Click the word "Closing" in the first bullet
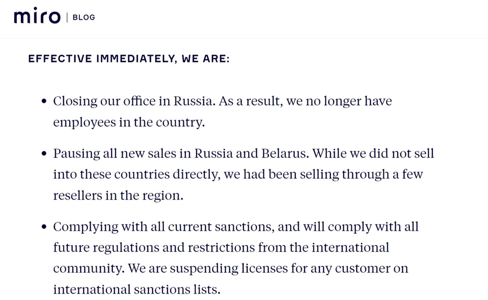The width and height of the screenshot is (488, 300). (75, 102)
